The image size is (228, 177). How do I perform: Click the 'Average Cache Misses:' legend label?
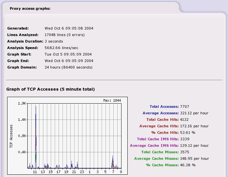[x=156, y=158]
